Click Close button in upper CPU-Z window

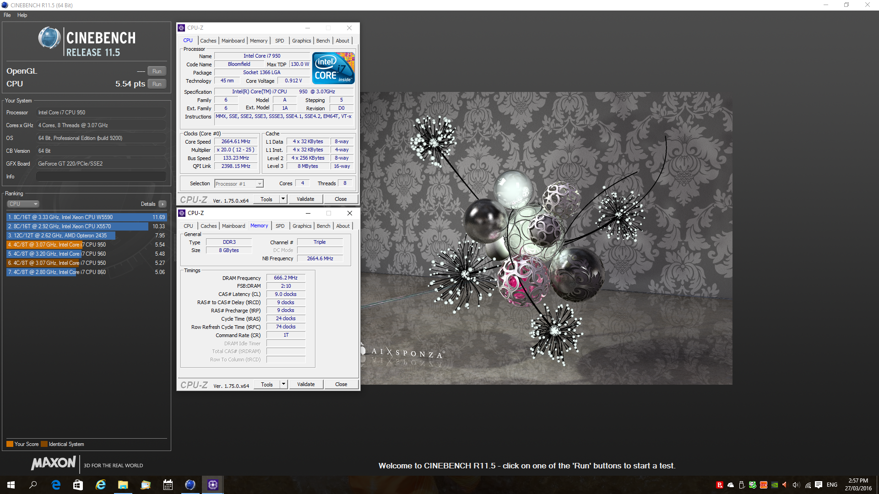(x=341, y=199)
